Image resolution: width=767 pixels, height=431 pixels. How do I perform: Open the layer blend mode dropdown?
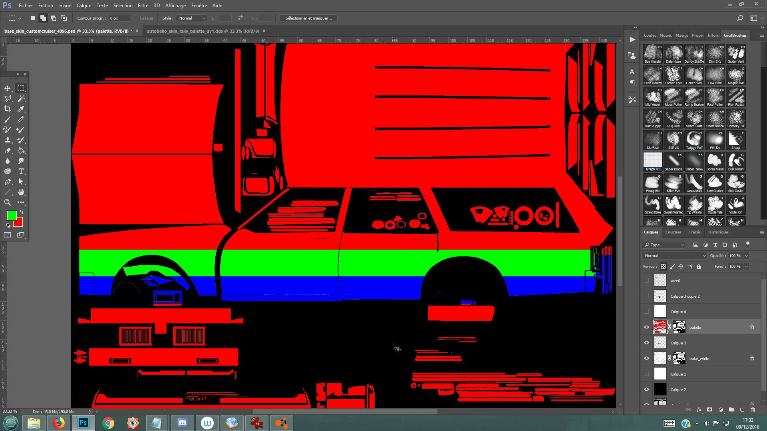click(x=674, y=256)
